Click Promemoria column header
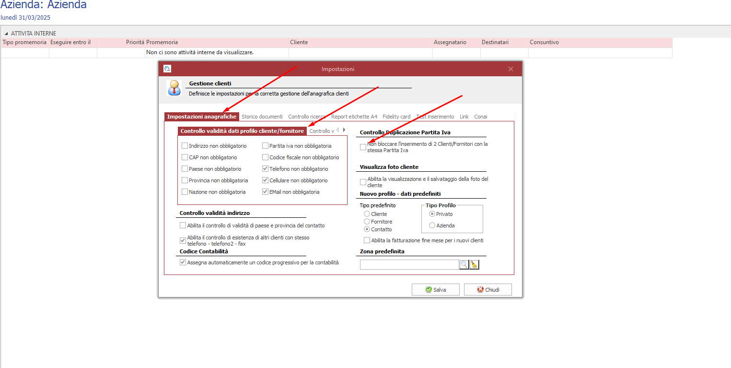Viewport: 731px width, 368px height. pos(217,42)
